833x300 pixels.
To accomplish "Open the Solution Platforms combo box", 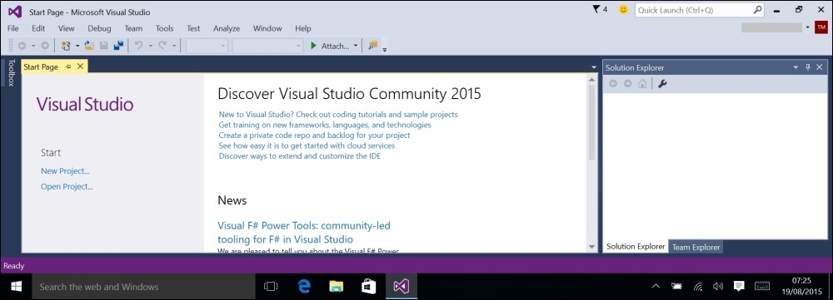I will [x=267, y=46].
